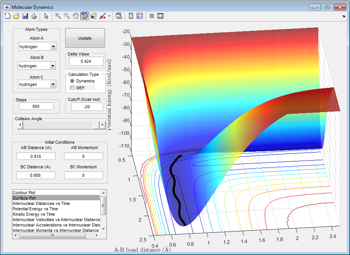The image size is (350, 255).
Task: Enable the Data Cursor tool
Action: (x=93, y=16)
